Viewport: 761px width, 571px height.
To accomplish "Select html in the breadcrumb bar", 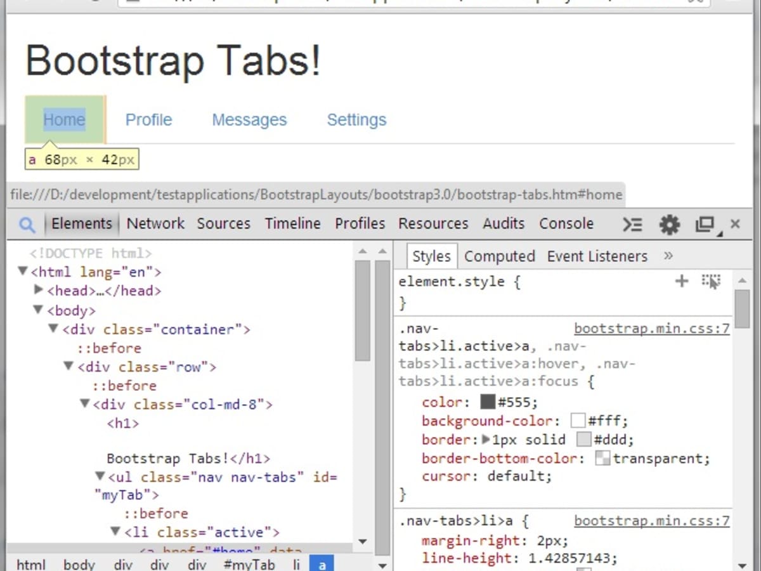I will point(31,564).
